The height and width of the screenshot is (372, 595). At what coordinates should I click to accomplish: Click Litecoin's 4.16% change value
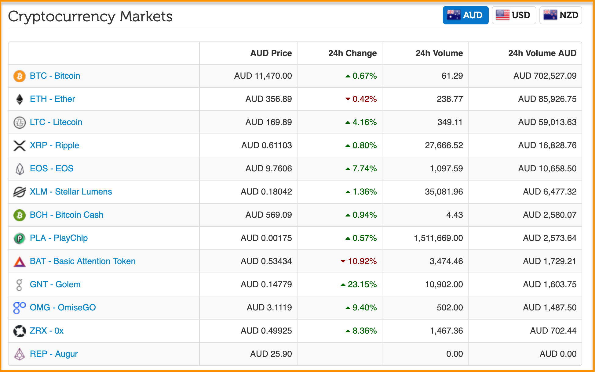[361, 122]
